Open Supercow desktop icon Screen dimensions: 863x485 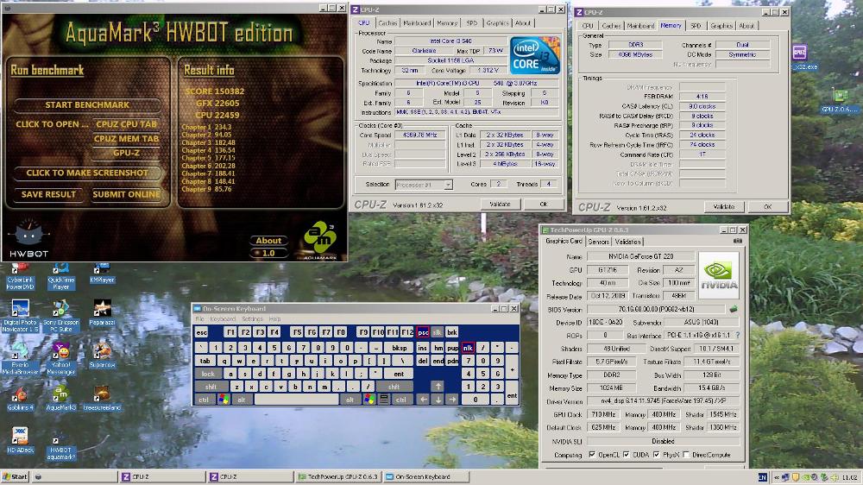click(x=102, y=355)
